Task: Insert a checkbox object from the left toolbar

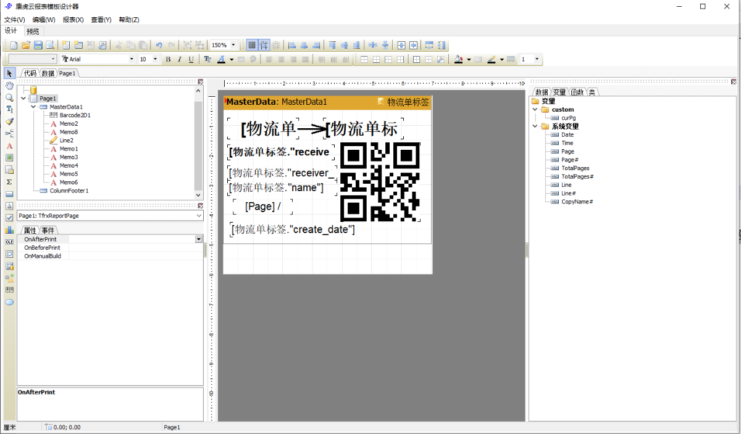Action: point(9,218)
